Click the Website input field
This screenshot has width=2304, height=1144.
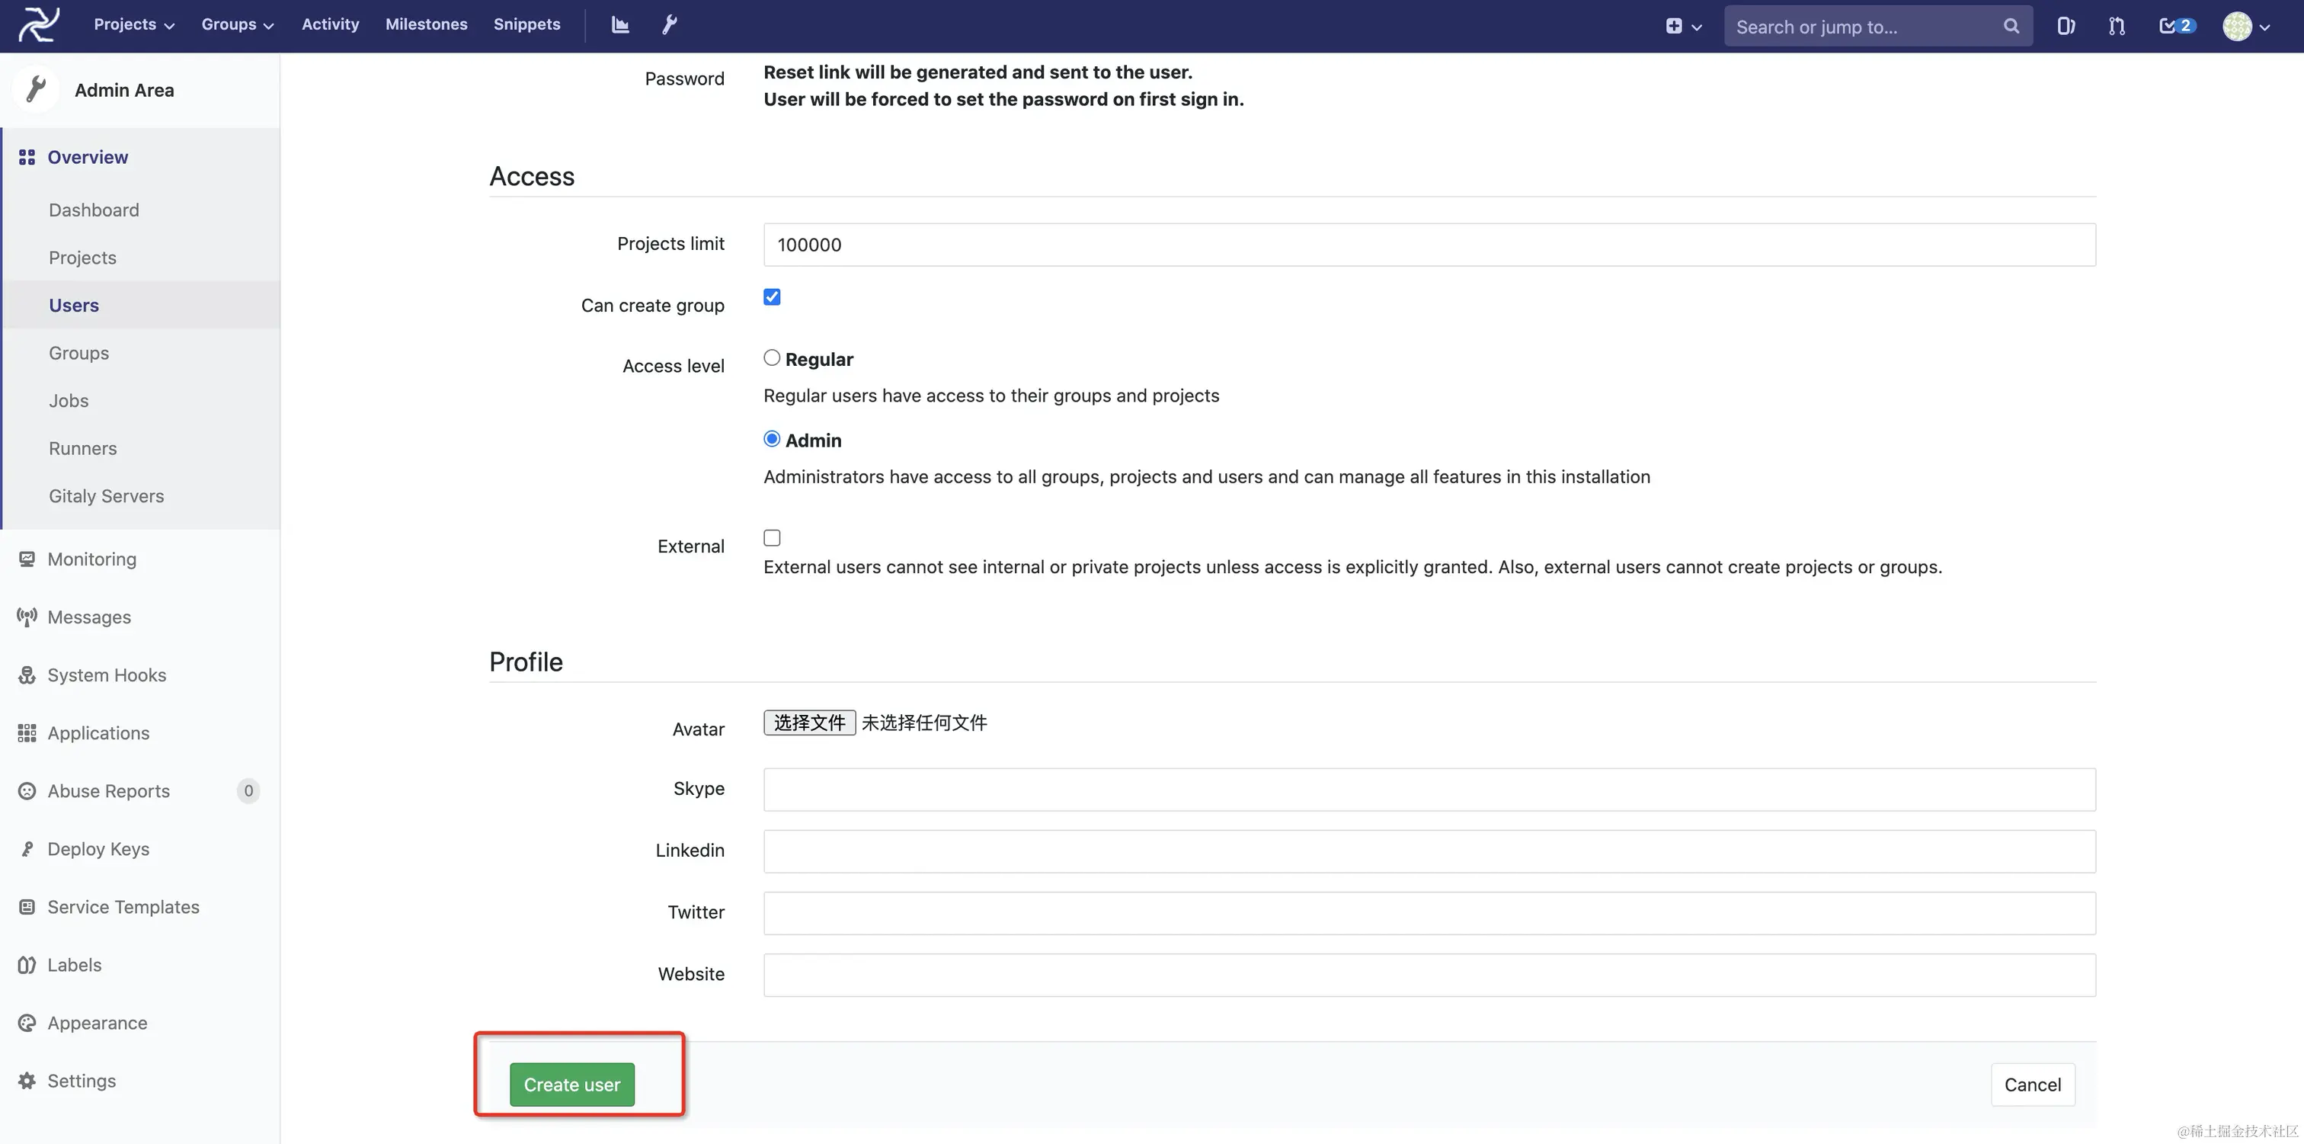(x=1429, y=975)
